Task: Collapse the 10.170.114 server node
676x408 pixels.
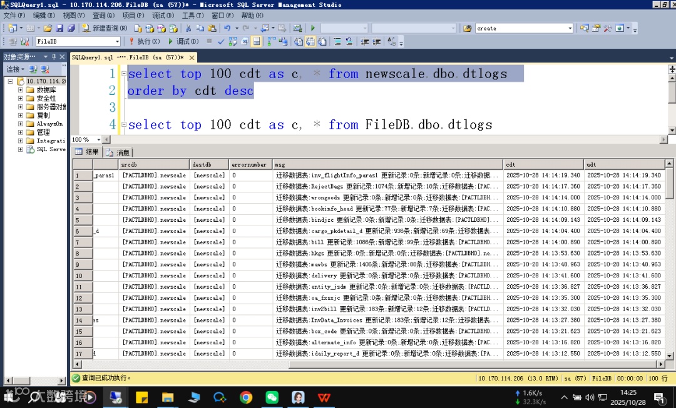Action: tap(11, 81)
